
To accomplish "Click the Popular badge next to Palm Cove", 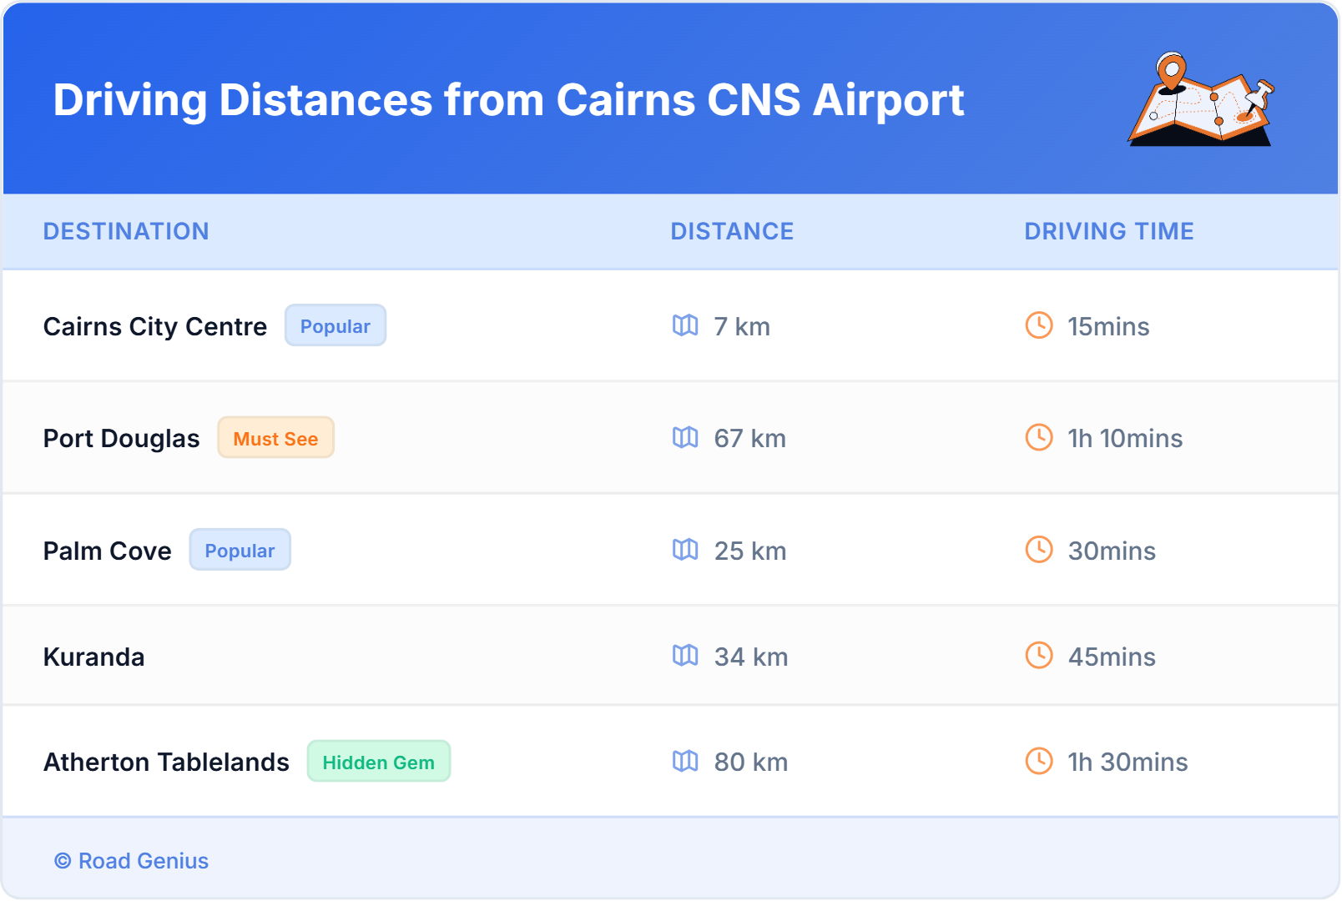I will 240,551.
